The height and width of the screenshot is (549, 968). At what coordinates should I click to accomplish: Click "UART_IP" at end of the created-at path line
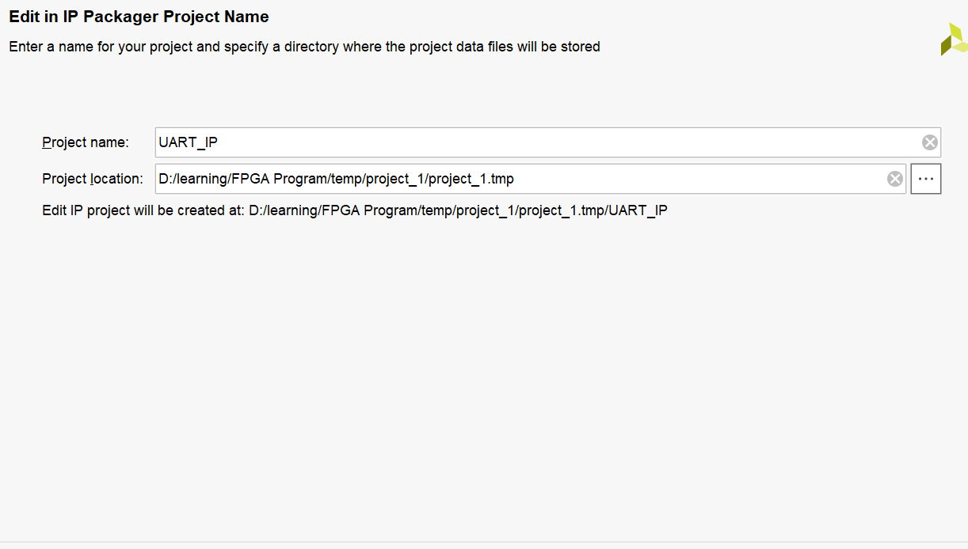click(x=638, y=210)
